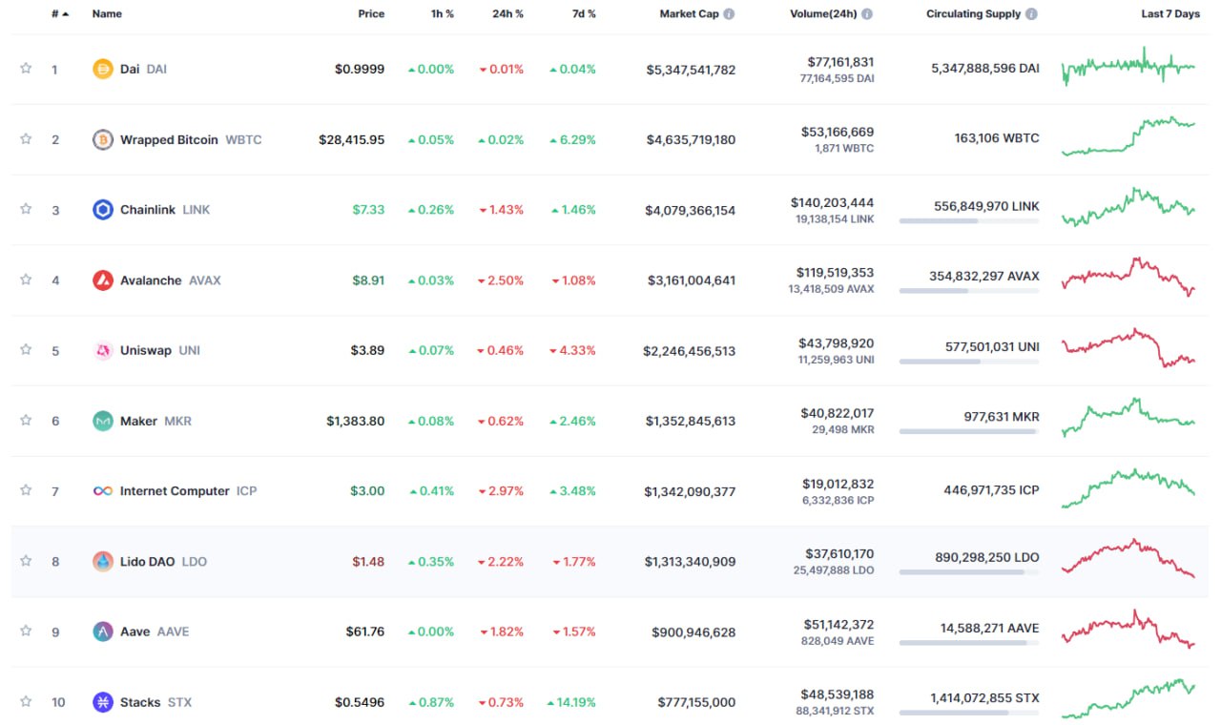Click the Dai coin logo icon
Image resolution: width=1221 pixels, height=725 pixels.
click(x=103, y=70)
